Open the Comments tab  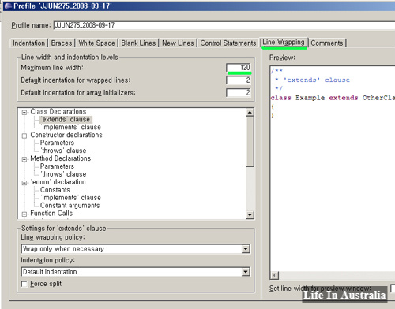coord(327,43)
